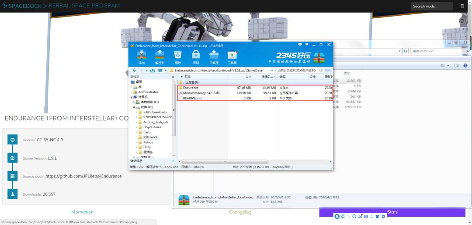Open the Spacedock hamburger menu
The image size is (472, 225).
coord(462,6)
